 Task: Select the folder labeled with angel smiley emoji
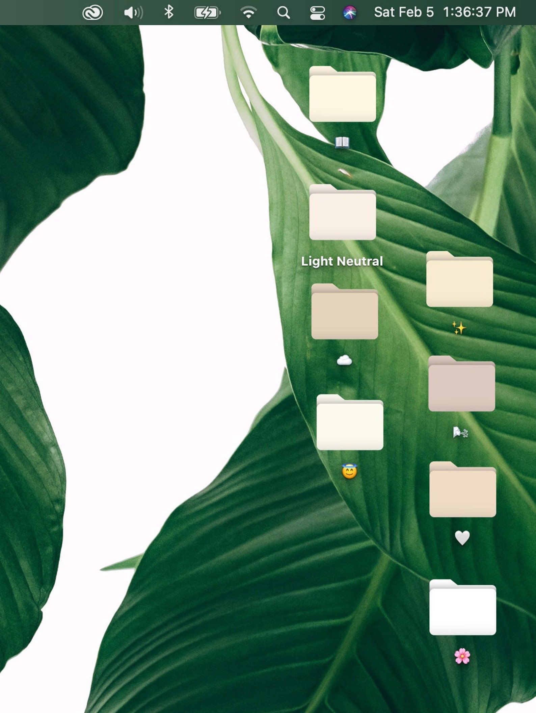350,422
